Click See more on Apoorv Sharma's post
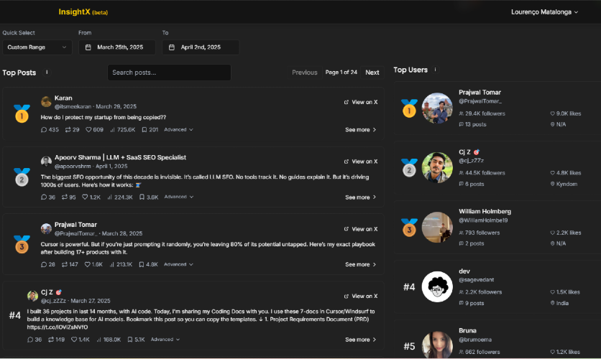This screenshot has height=359, width=601. point(361,197)
